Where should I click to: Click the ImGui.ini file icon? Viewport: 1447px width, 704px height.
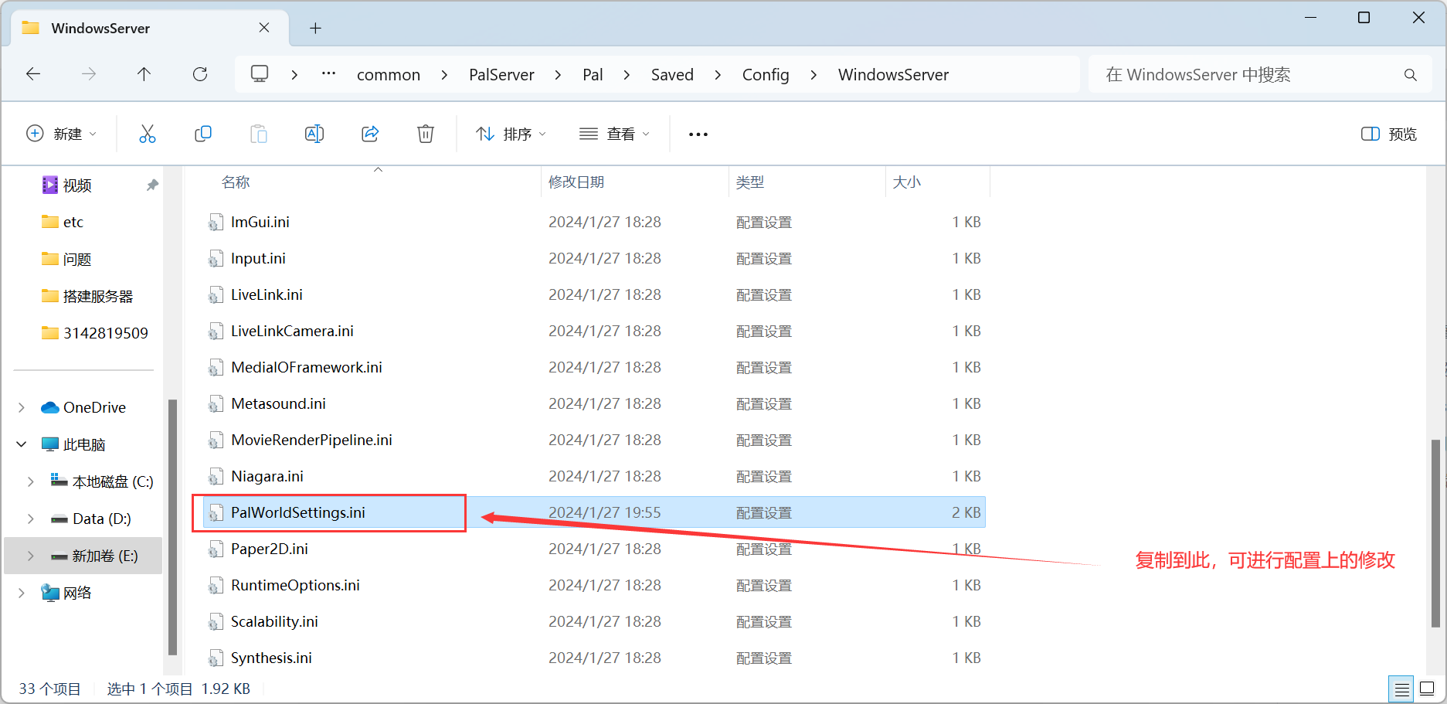point(216,223)
